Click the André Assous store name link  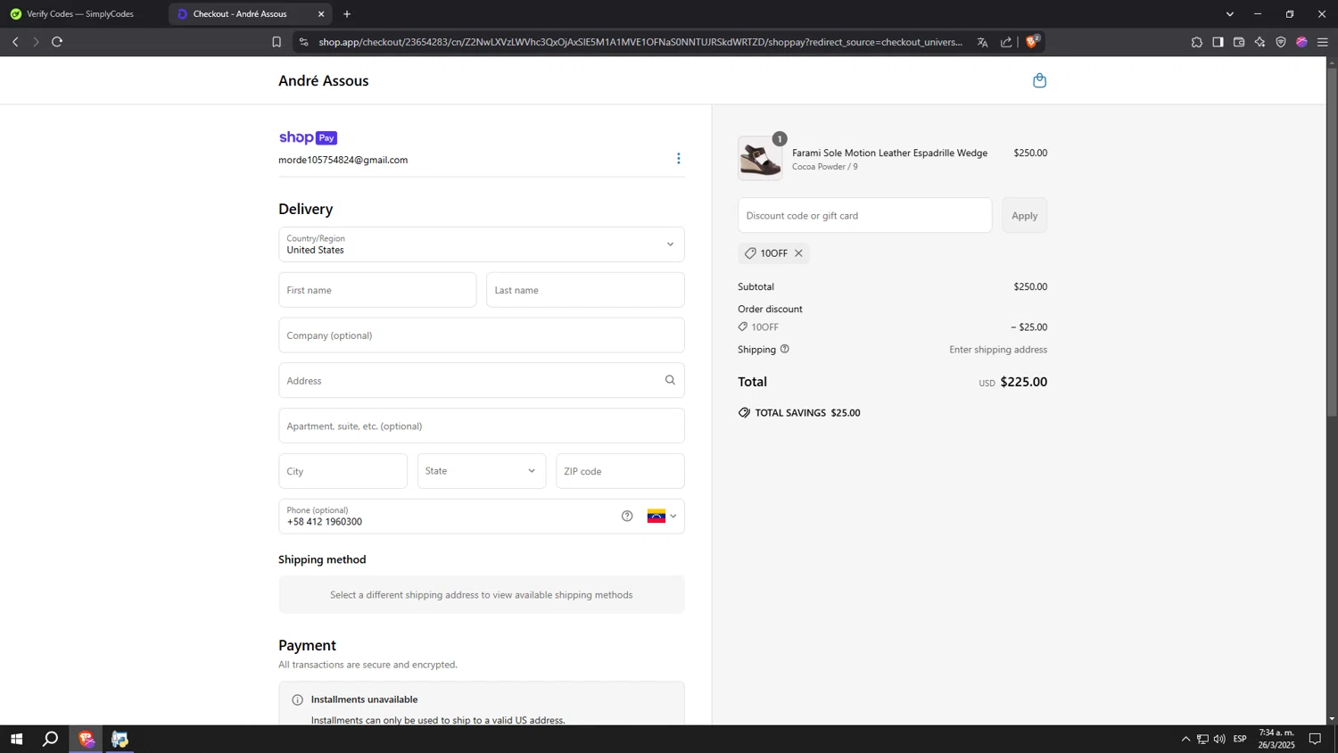(323, 80)
